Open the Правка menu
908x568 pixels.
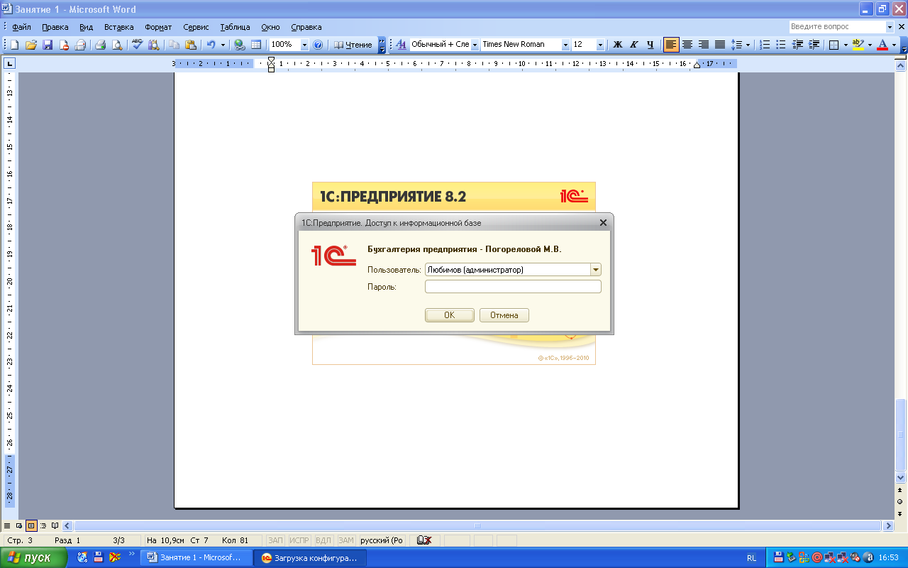[x=55, y=27]
